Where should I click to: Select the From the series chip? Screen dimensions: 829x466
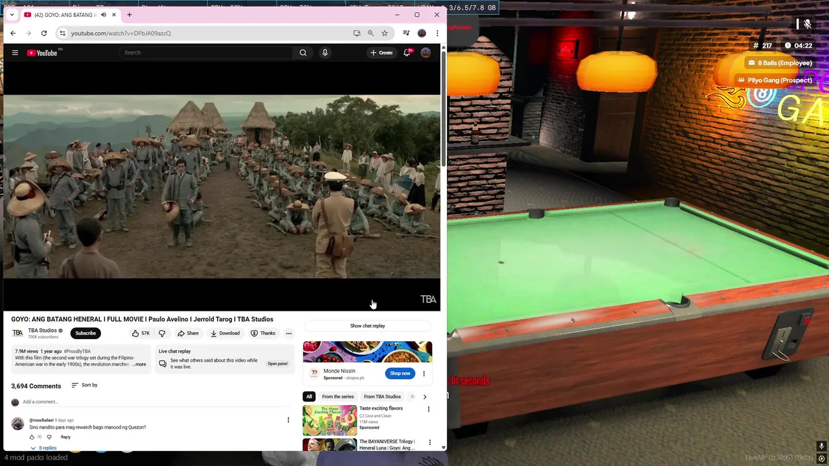click(x=337, y=397)
